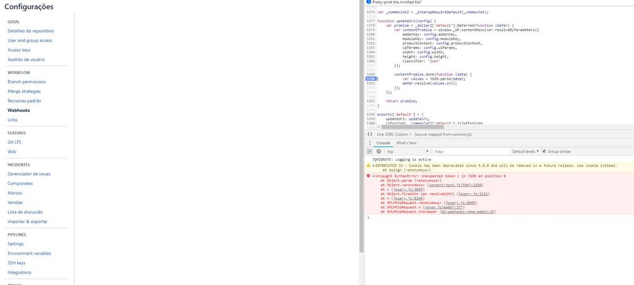
Task: Click the console Filter input field
Action: tap(471, 151)
